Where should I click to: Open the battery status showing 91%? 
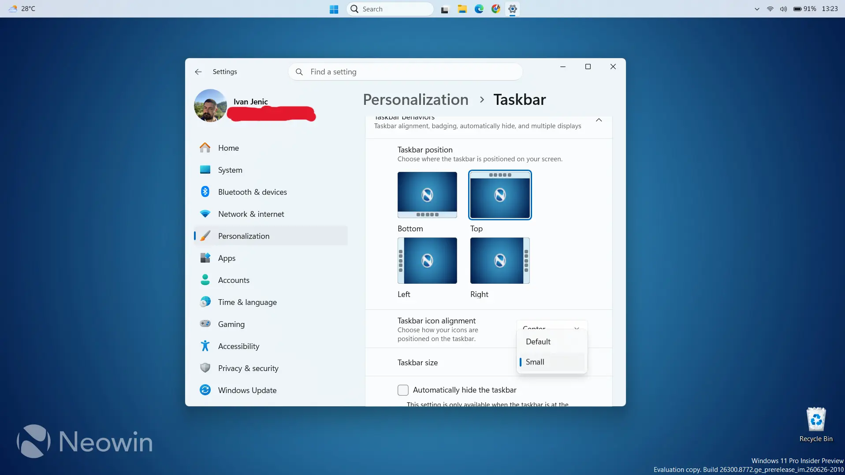(804, 9)
